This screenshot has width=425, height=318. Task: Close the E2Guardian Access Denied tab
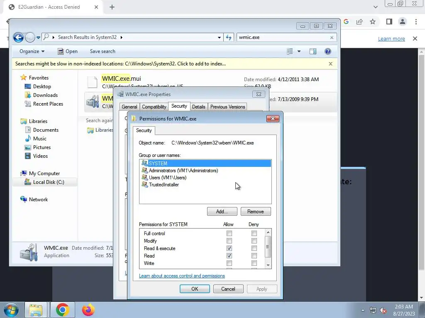pos(96,7)
